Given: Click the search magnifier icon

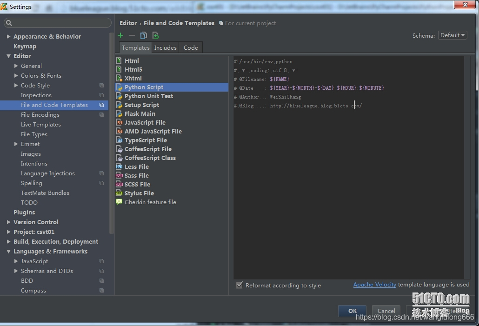Looking at the screenshot, I should coord(9,23).
